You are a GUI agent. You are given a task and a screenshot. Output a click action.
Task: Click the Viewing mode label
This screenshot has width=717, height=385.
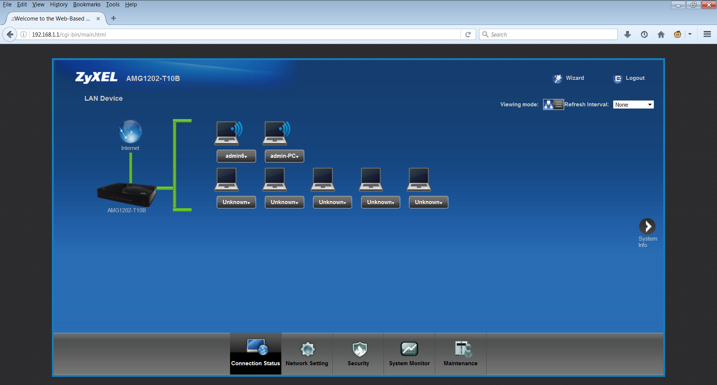[x=519, y=104]
